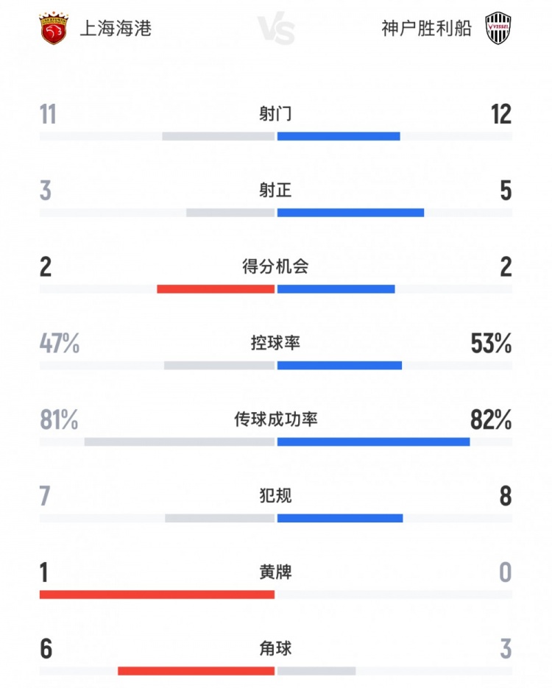This screenshot has width=552, height=688.
Task: Click the VS icon between teams
Action: click(x=277, y=30)
